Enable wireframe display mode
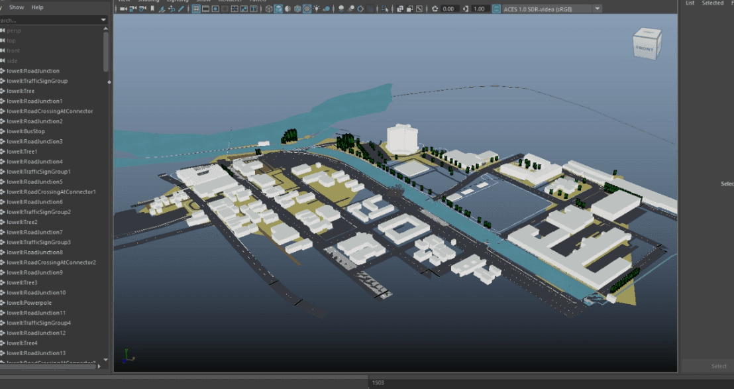 point(268,8)
